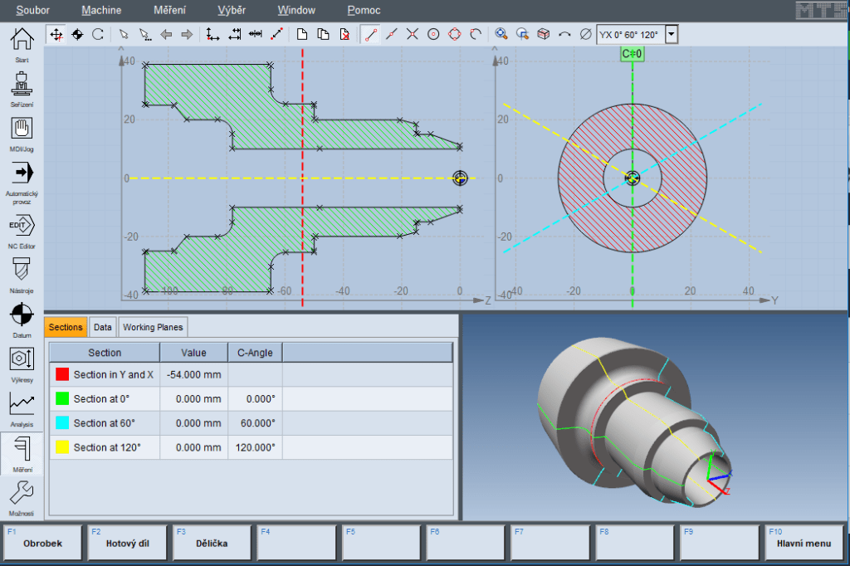Switch to the Working Planes tab
Viewport: 850px width, 566px height.
[154, 327]
